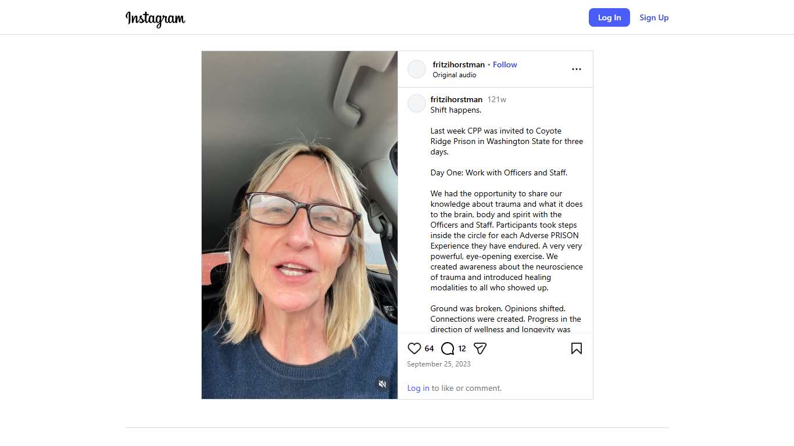
Task: Open the September 25, 2023 date link
Action: pos(439,364)
